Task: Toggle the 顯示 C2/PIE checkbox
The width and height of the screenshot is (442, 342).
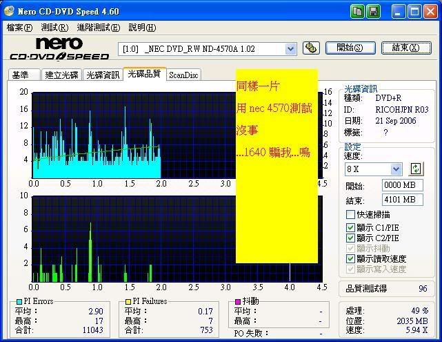Action: pos(351,237)
